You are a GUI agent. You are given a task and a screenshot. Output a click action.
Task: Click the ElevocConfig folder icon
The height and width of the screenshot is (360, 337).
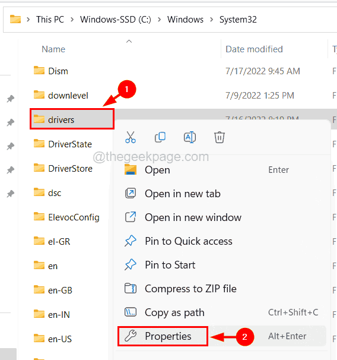(x=39, y=216)
